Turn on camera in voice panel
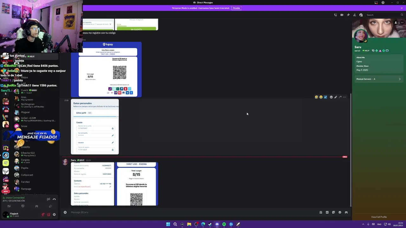Viewport: 406px width, 228px height. (x=9, y=206)
